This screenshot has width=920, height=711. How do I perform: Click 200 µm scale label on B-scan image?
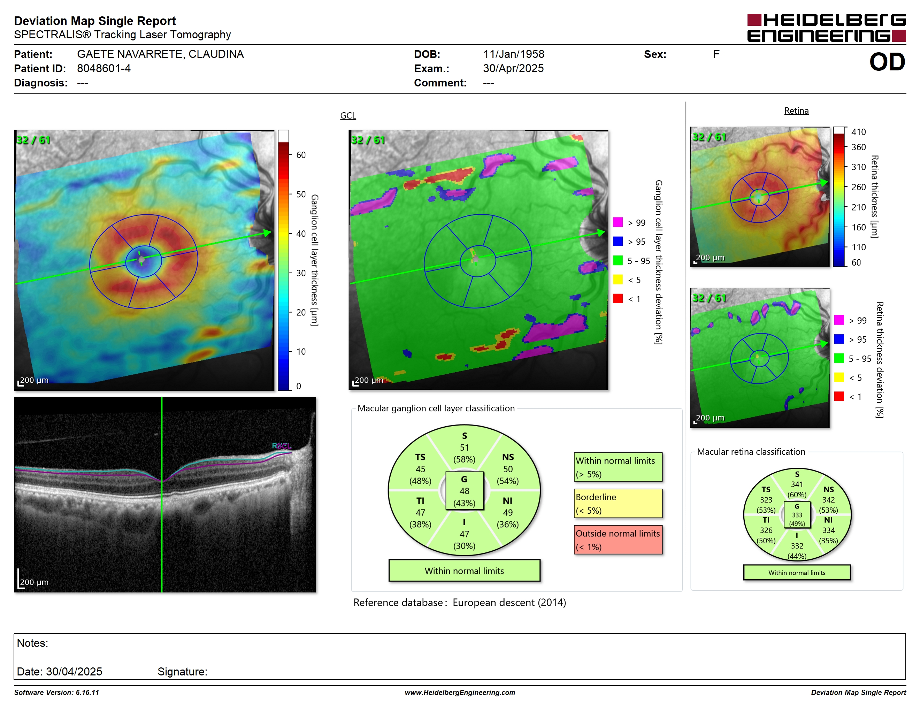point(34,582)
